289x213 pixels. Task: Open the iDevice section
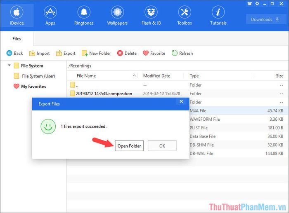pyautogui.click(x=17, y=16)
